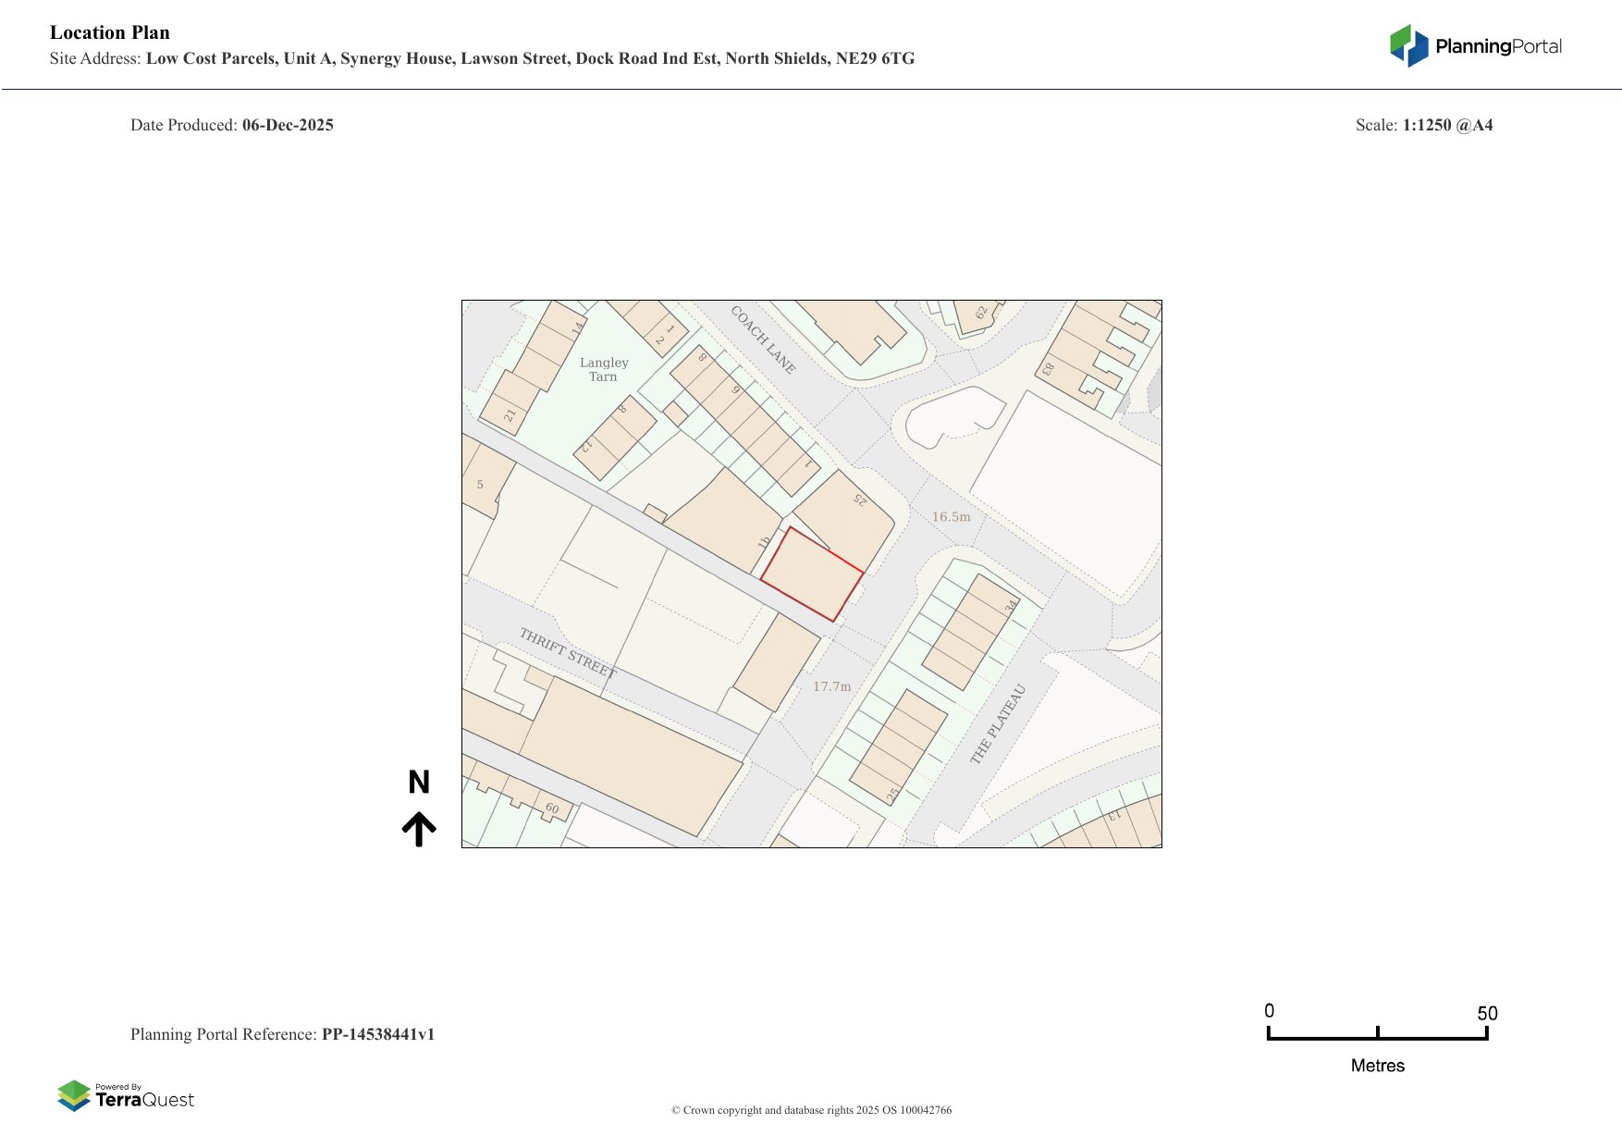Select the red outlined site building

click(811, 575)
